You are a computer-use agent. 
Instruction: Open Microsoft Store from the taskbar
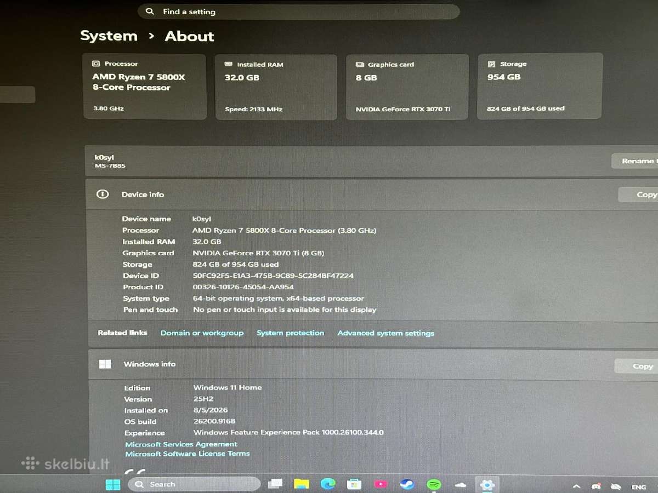(x=354, y=484)
